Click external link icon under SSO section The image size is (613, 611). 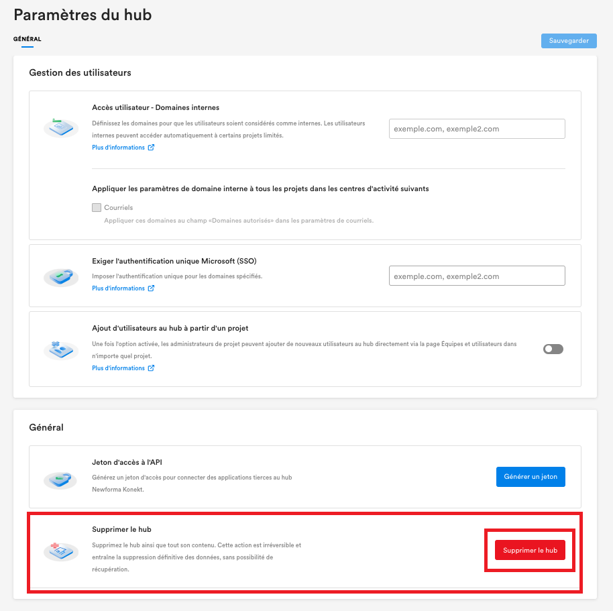(151, 288)
